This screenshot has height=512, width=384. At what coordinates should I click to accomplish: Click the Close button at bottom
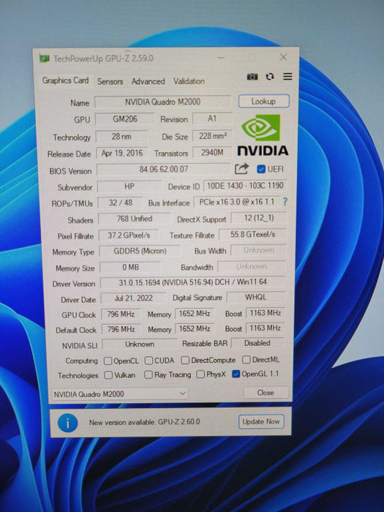266,393
